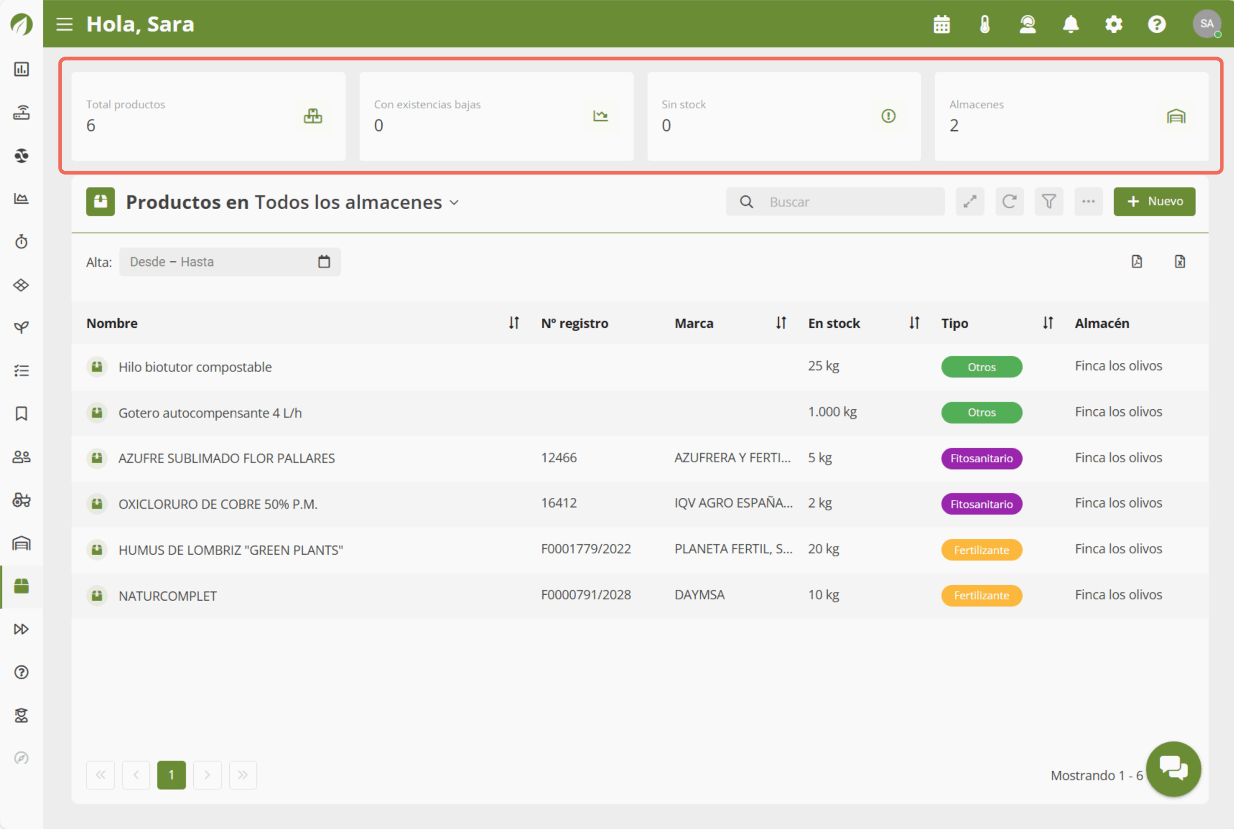This screenshot has width=1234, height=829.
Task: Click the thermometer icon in header
Action: (984, 24)
